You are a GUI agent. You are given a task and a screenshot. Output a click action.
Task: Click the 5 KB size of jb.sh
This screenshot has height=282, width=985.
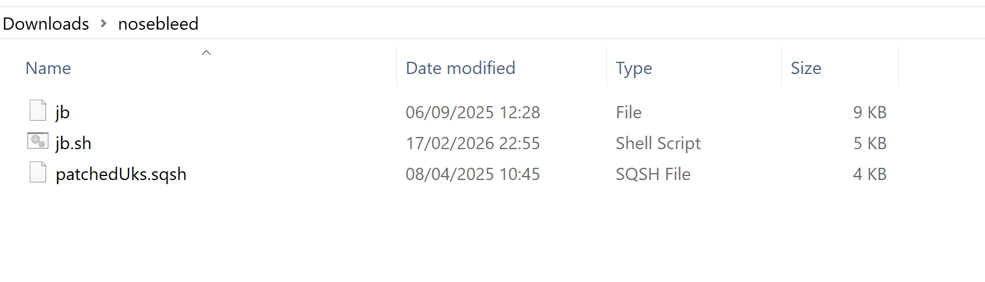pos(869,143)
